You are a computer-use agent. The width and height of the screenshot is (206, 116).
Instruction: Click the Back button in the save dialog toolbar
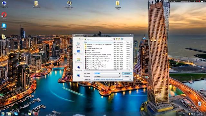point(114,39)
